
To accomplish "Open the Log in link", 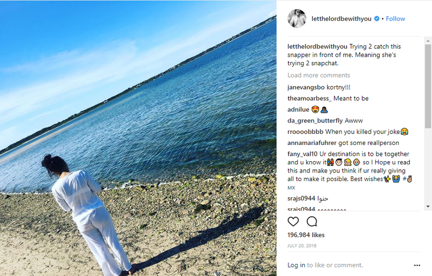I will point(296,265).
